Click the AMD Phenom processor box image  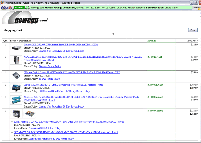(16, 114)
